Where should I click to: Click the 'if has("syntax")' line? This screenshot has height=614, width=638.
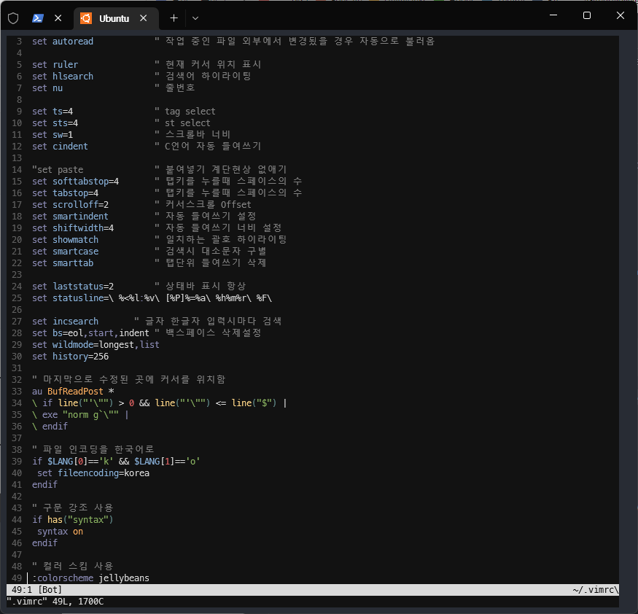[x=73, y=520]
